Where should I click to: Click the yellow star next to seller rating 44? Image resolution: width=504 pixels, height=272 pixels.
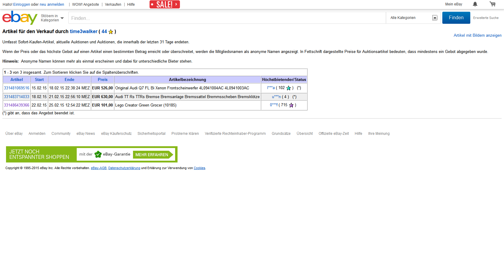[x=111, y=32]
